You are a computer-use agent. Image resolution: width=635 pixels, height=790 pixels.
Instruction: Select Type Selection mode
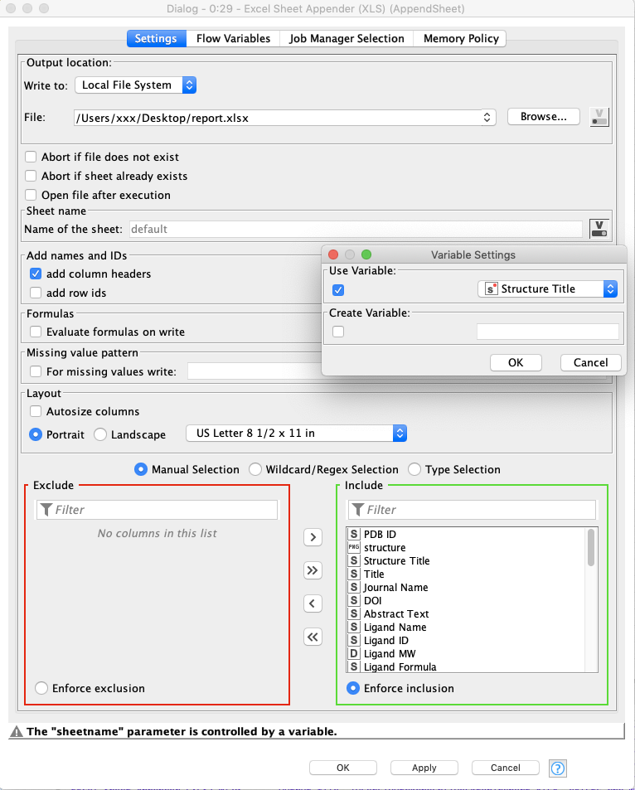tap(414, 469)
